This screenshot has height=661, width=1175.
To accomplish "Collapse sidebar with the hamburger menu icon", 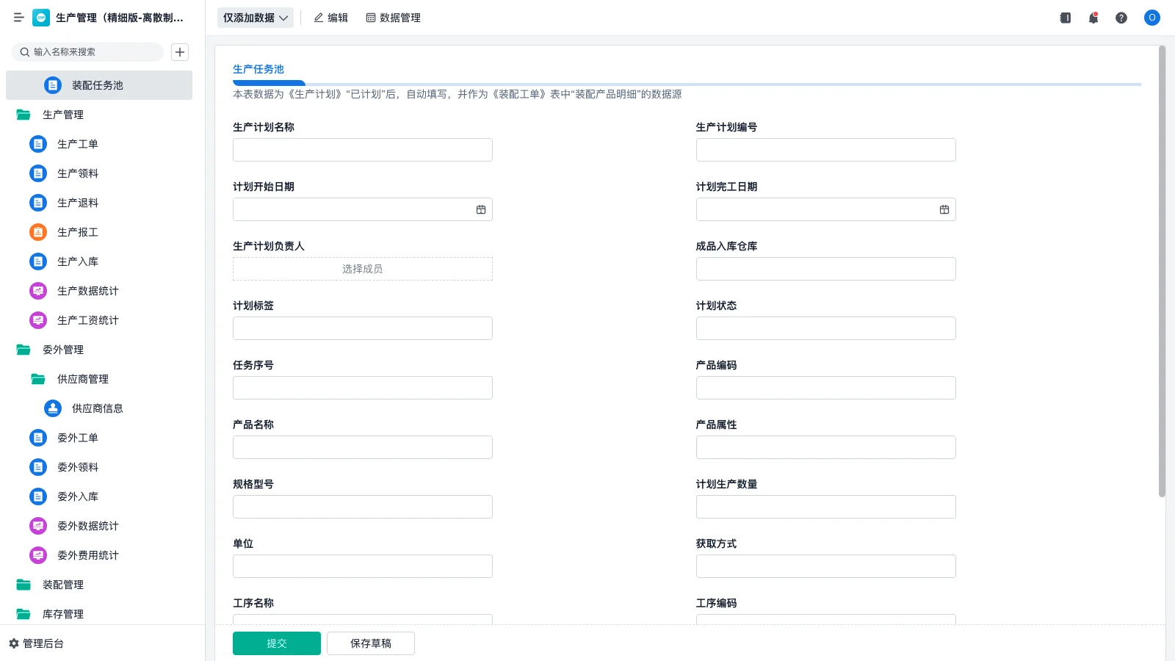I will tap(19, 18).
